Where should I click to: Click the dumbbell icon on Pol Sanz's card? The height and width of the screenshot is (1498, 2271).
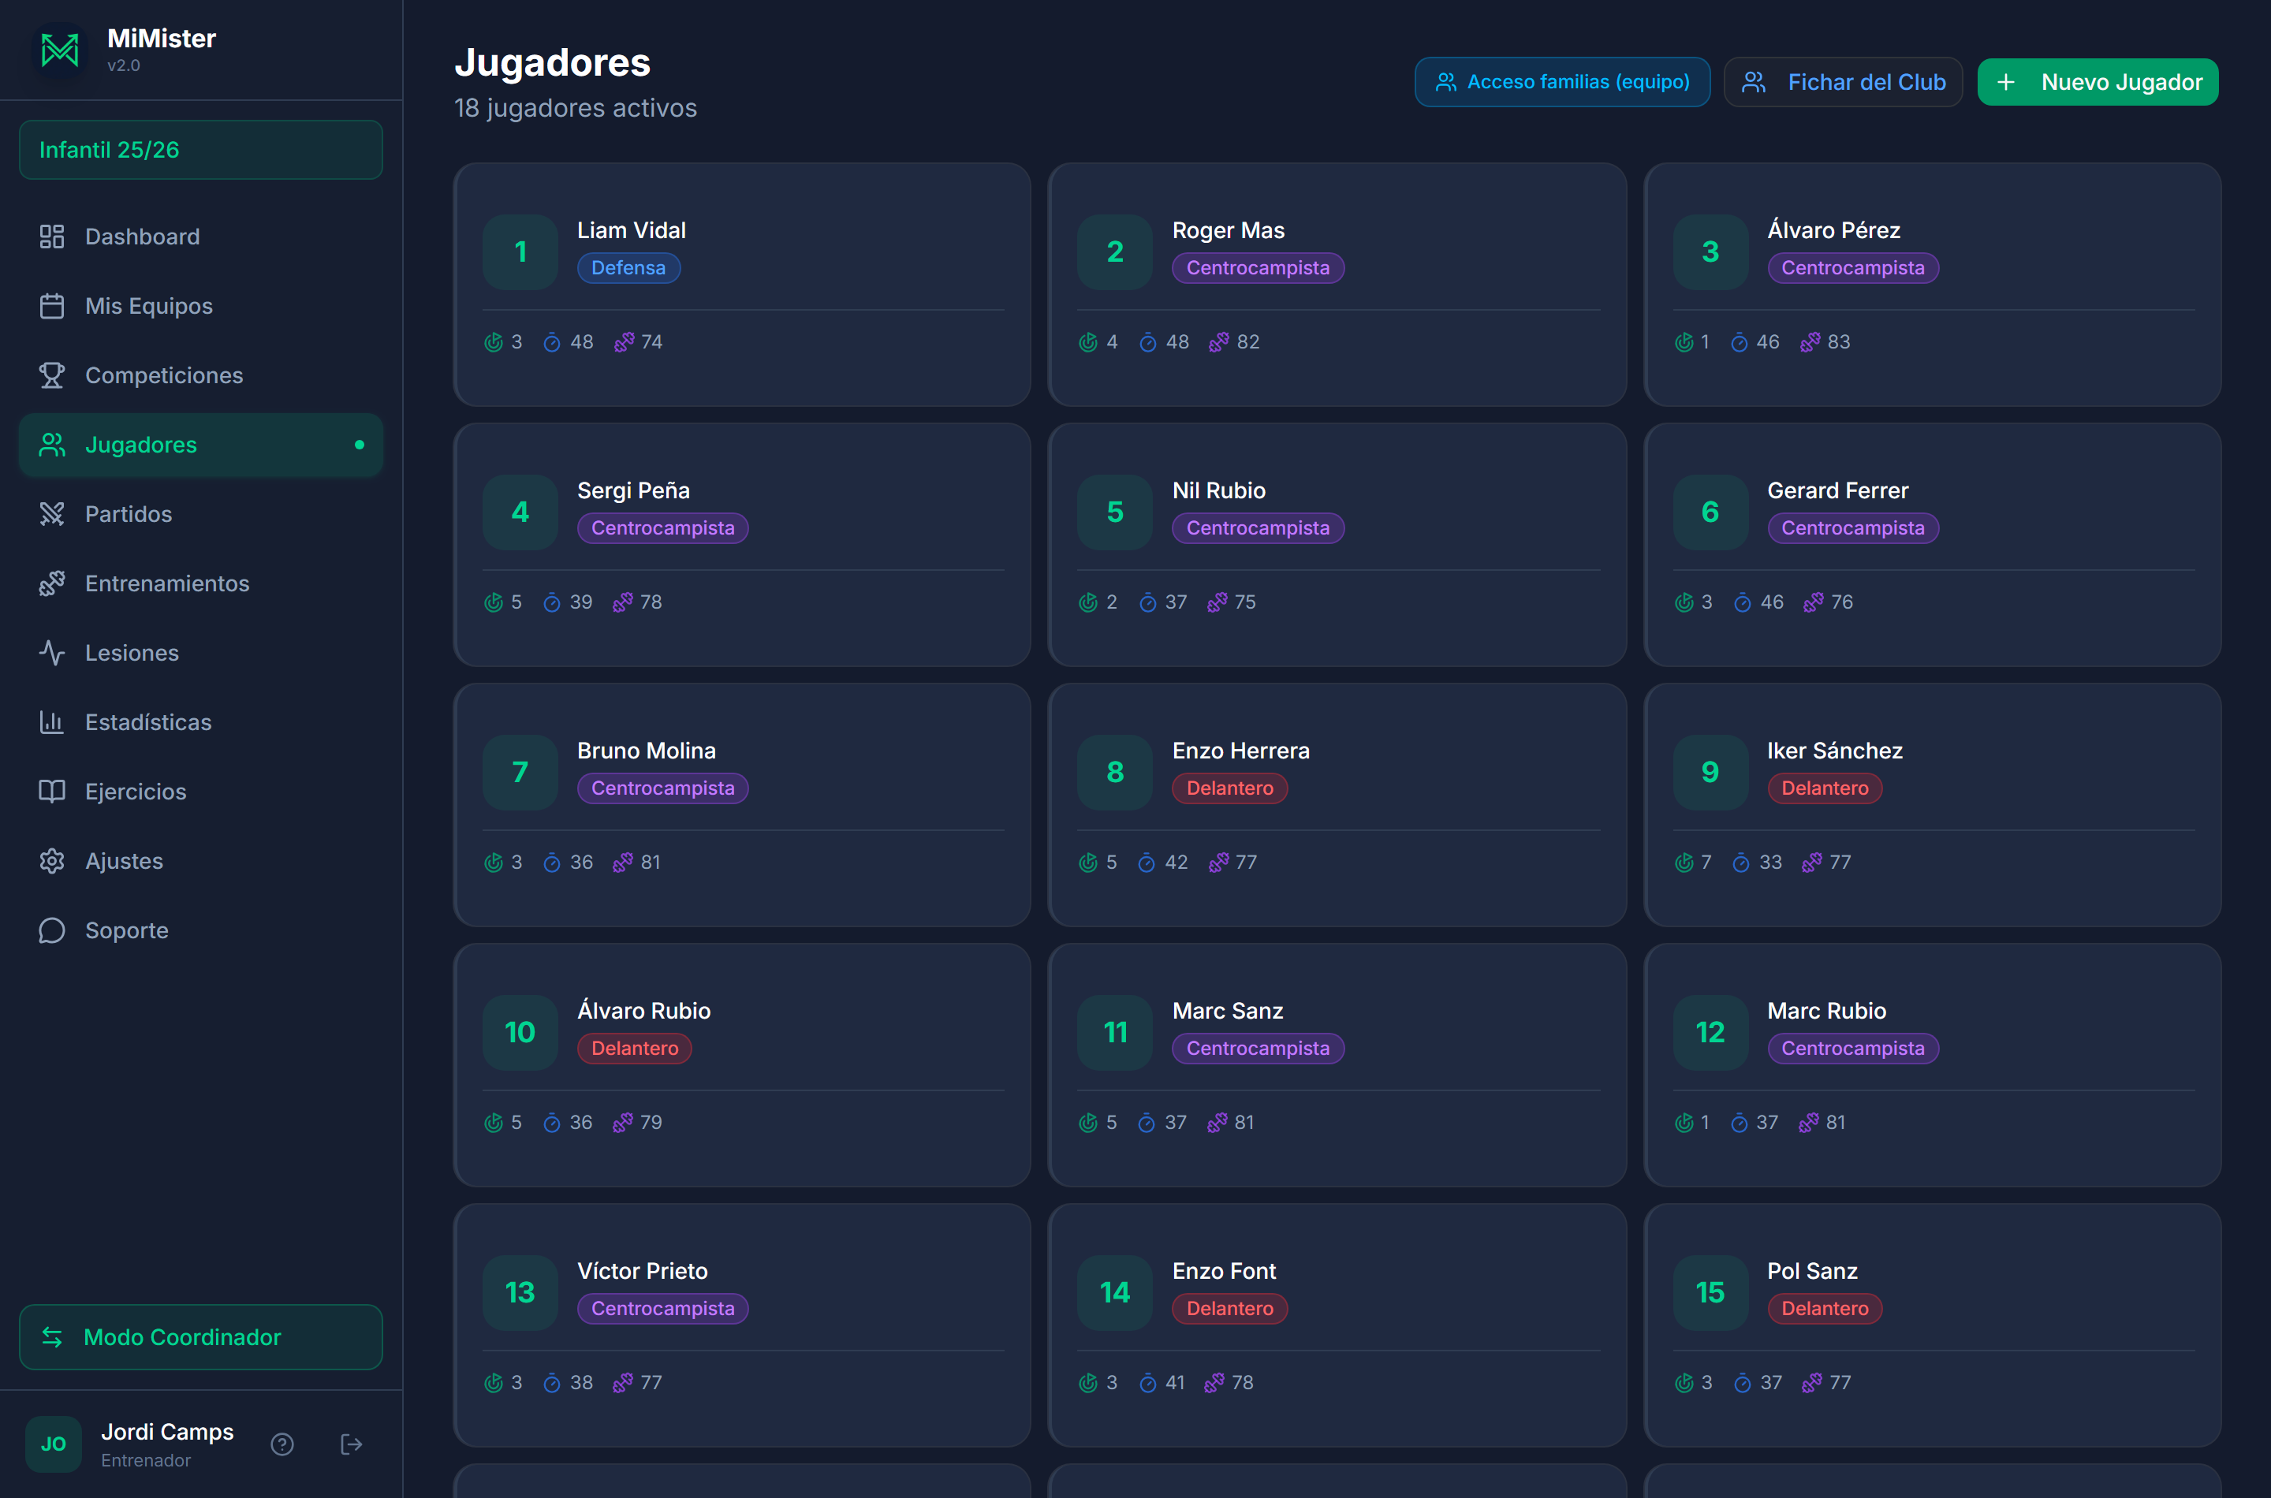pyautogui.click(x=1811, y=1382)
